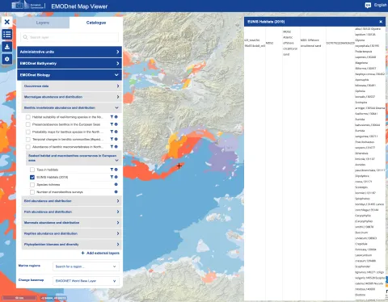Screen dimensions: 388x302
Task: Open info icon for Presence/absence benthos layer
Action: [x=116, y=124]
